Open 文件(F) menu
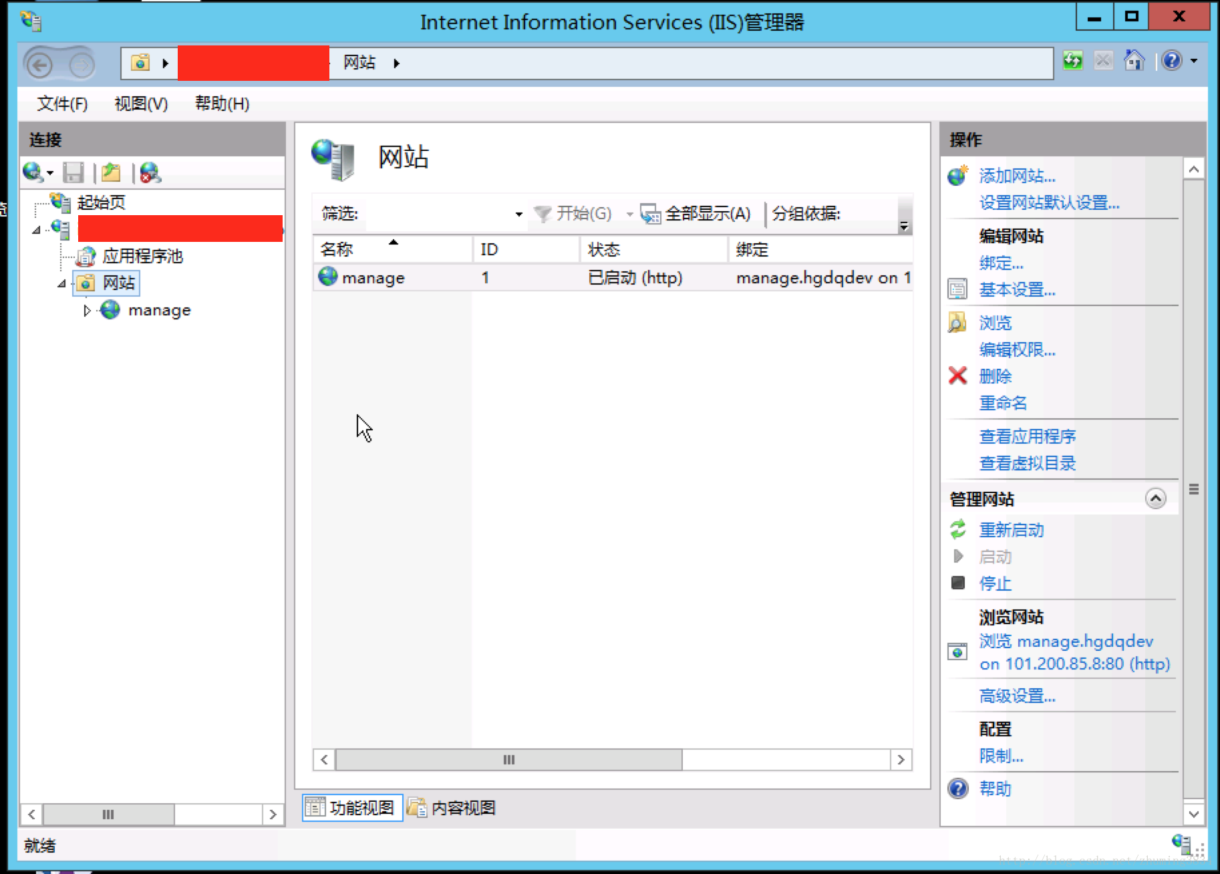 (x=62, y=104)
